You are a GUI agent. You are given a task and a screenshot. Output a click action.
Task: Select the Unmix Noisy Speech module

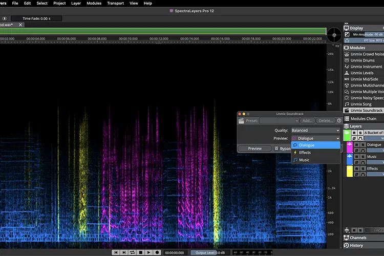tap(364, 98)
